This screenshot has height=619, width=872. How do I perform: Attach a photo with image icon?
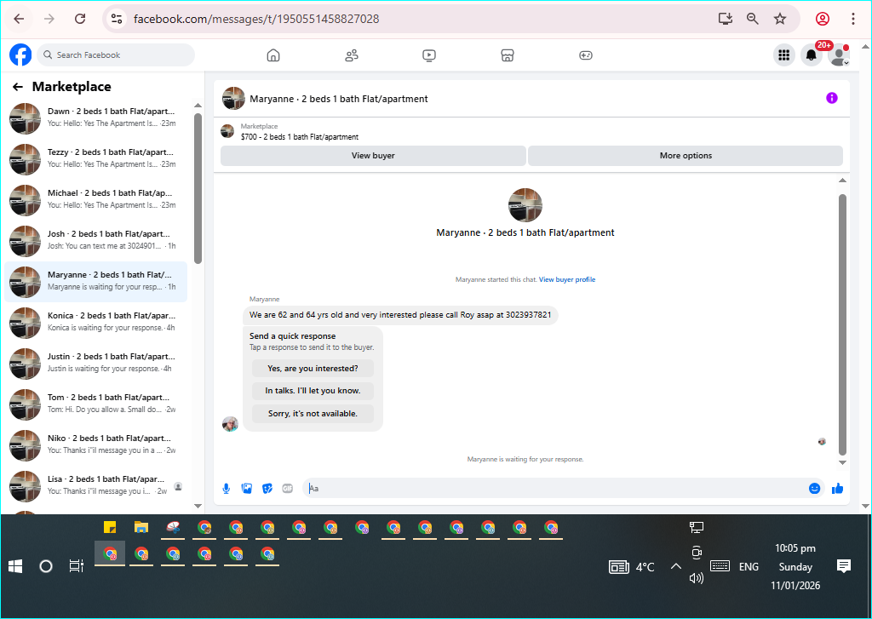pos(247,489)
